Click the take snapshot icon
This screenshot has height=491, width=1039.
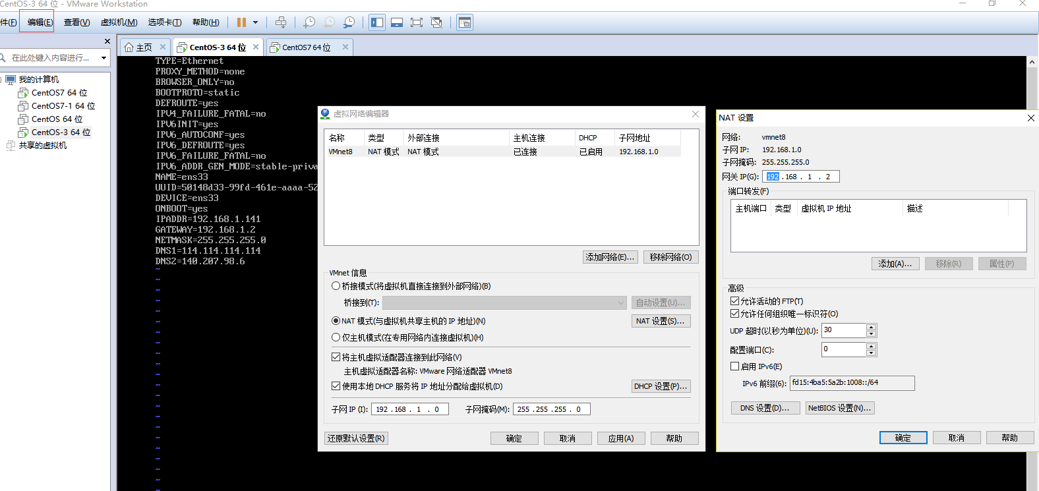pos(309,22)
